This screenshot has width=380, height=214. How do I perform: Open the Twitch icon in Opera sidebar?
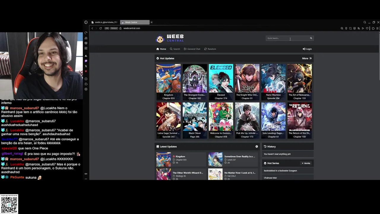[x=86, y=61]
